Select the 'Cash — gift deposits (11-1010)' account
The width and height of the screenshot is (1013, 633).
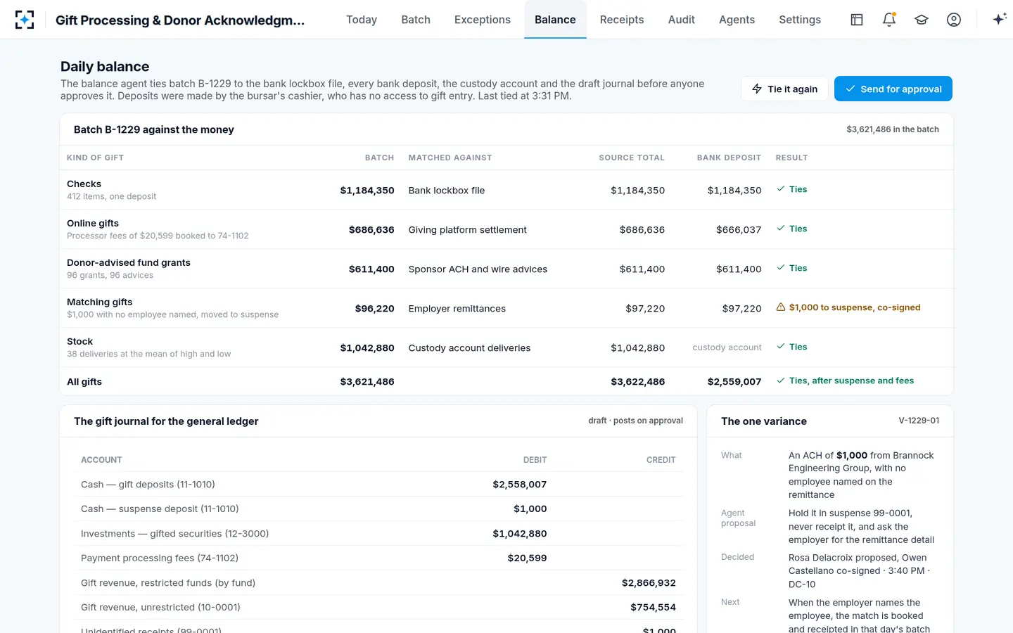(148, 484)
